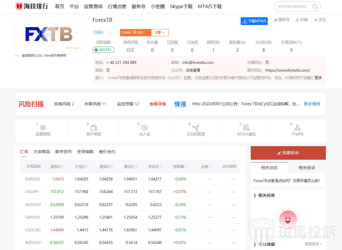Click the 下载MT4/5 button
Screen dimensions: 342x250
254,21
